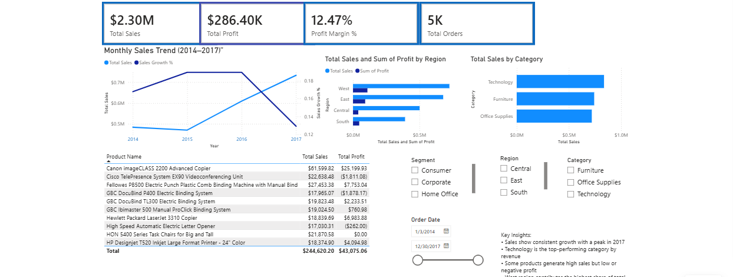Image resolution: width=733 pixels, height=277 pixels.
Task: Open the start date calendar picker icon
Action: point(447,232)
